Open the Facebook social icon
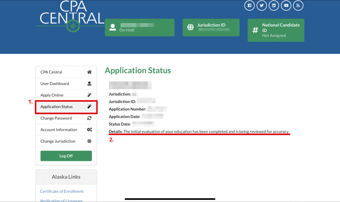This screenshot has width=340, height=202. (x=249, y=5)
